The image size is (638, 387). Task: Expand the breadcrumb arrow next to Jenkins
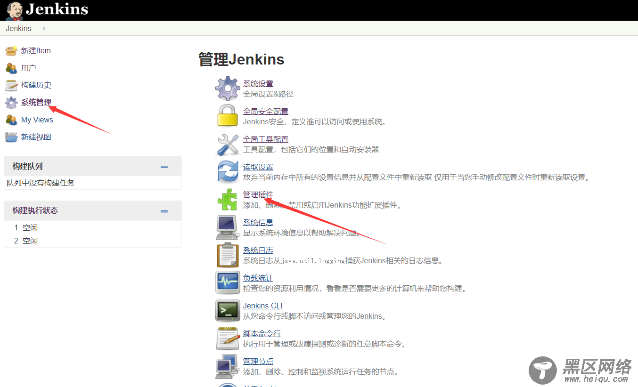click(44, 28)
